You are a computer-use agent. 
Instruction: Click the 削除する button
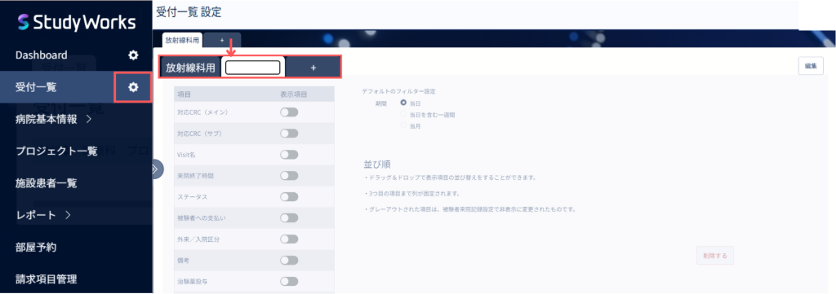coord(715,255)
